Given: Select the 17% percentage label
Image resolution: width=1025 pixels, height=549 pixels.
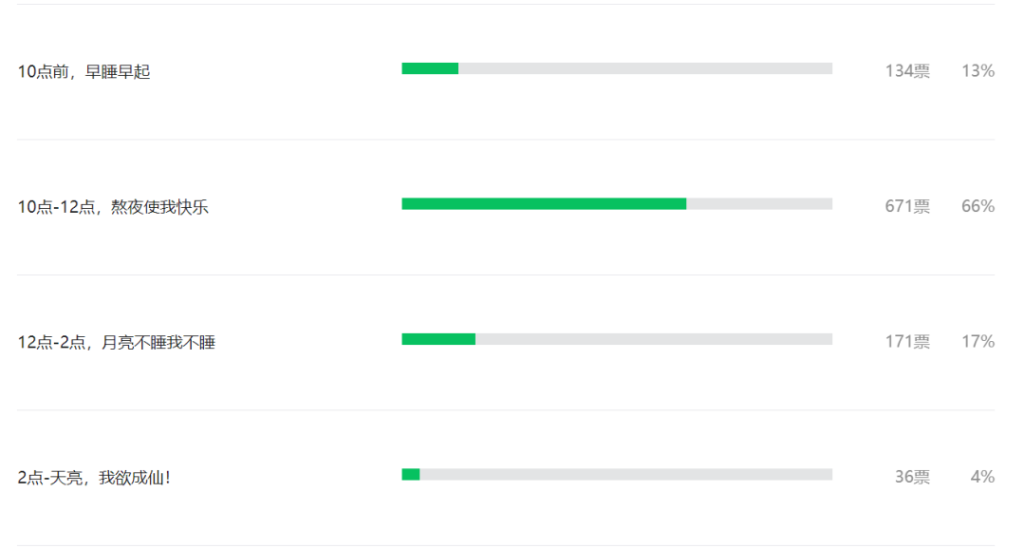Looking at the screenshot, I should [x=978, y=342].
